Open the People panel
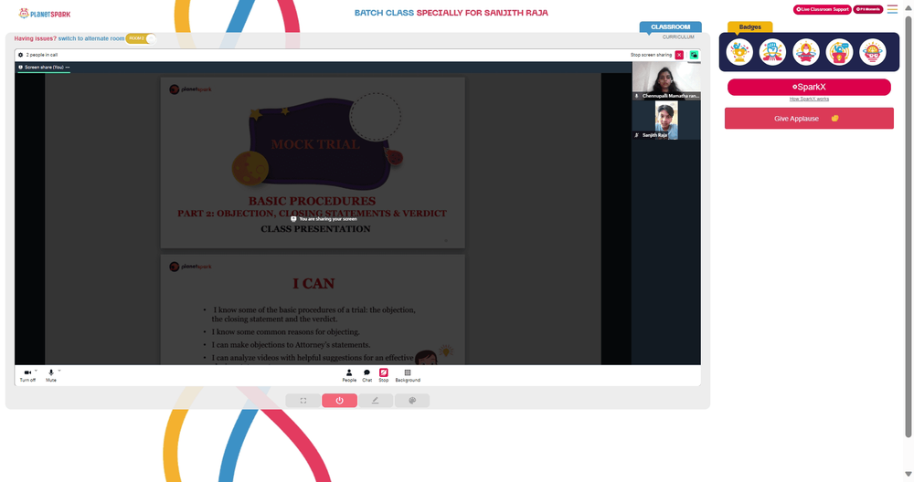 pyautogui.click(x=349, y=375)
